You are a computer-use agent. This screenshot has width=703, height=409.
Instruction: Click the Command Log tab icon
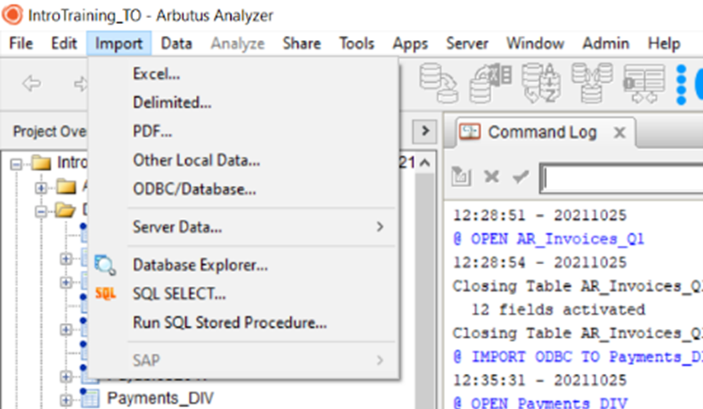pos(470,132)
